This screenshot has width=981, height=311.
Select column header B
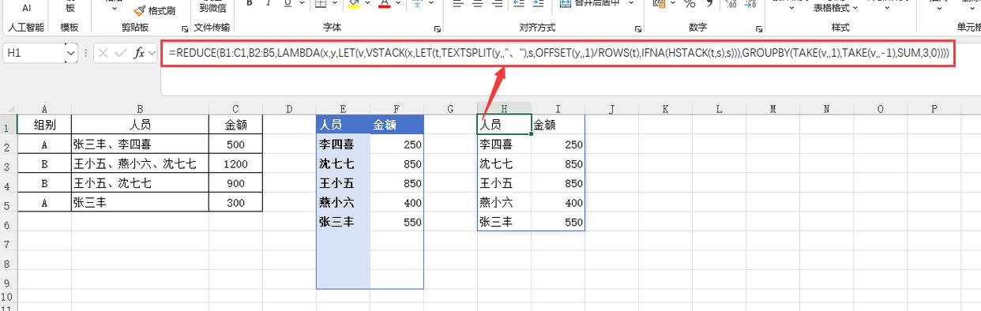click(x=140, y=108)
